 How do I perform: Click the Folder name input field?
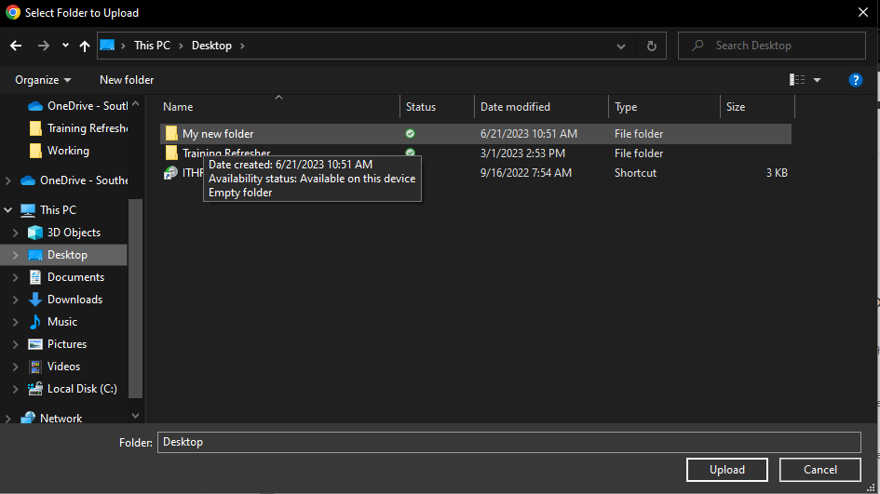pyautogui.click(x=509, y=443)
